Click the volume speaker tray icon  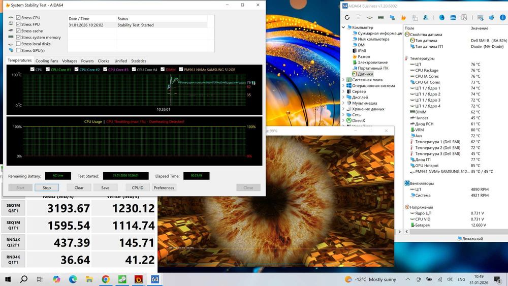[x=450, y=279]
